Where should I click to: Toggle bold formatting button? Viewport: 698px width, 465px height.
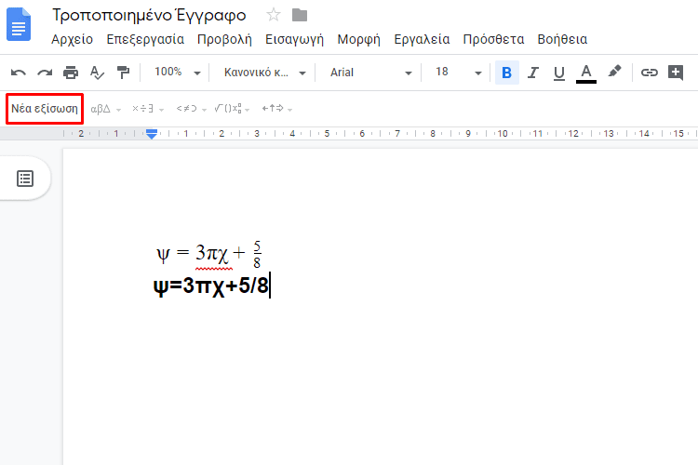pos(506,73)
